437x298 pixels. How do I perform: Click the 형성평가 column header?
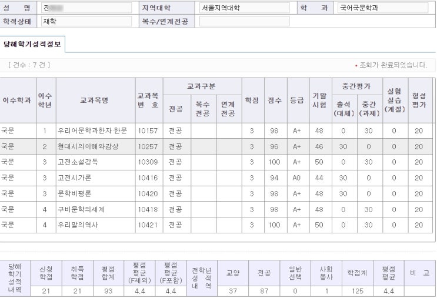point(421,101)
